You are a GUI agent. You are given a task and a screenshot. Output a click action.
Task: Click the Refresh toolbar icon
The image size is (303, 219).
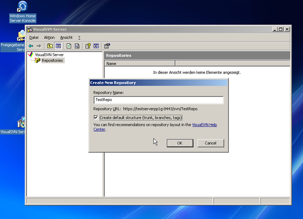[x=69, y=46]
